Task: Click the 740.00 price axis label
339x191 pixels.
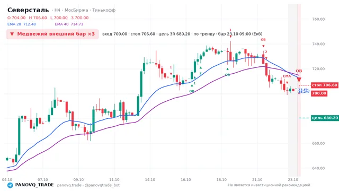Action: [x=318, y=44]
